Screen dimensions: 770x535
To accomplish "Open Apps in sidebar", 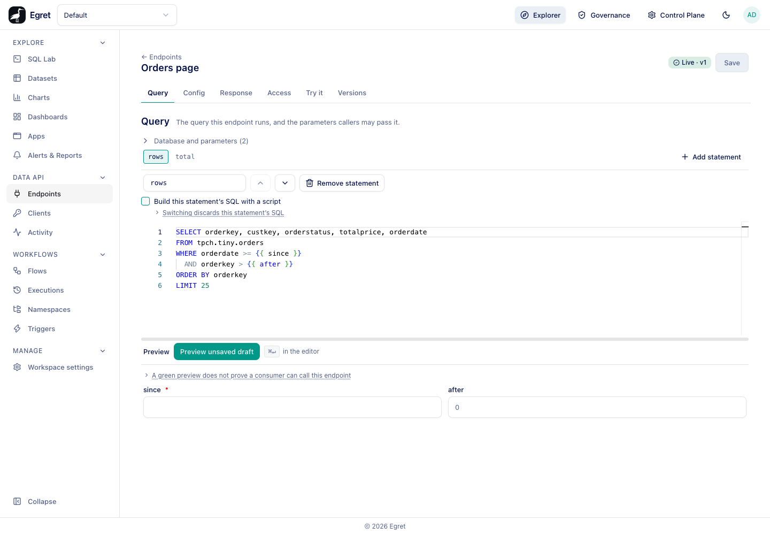I will pos(59,136).
